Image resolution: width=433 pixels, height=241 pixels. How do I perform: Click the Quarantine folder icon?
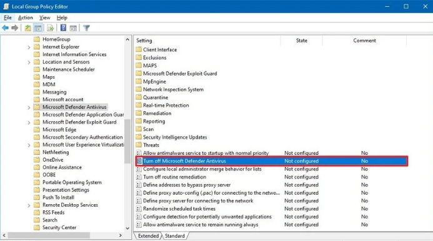coord(139,97)
